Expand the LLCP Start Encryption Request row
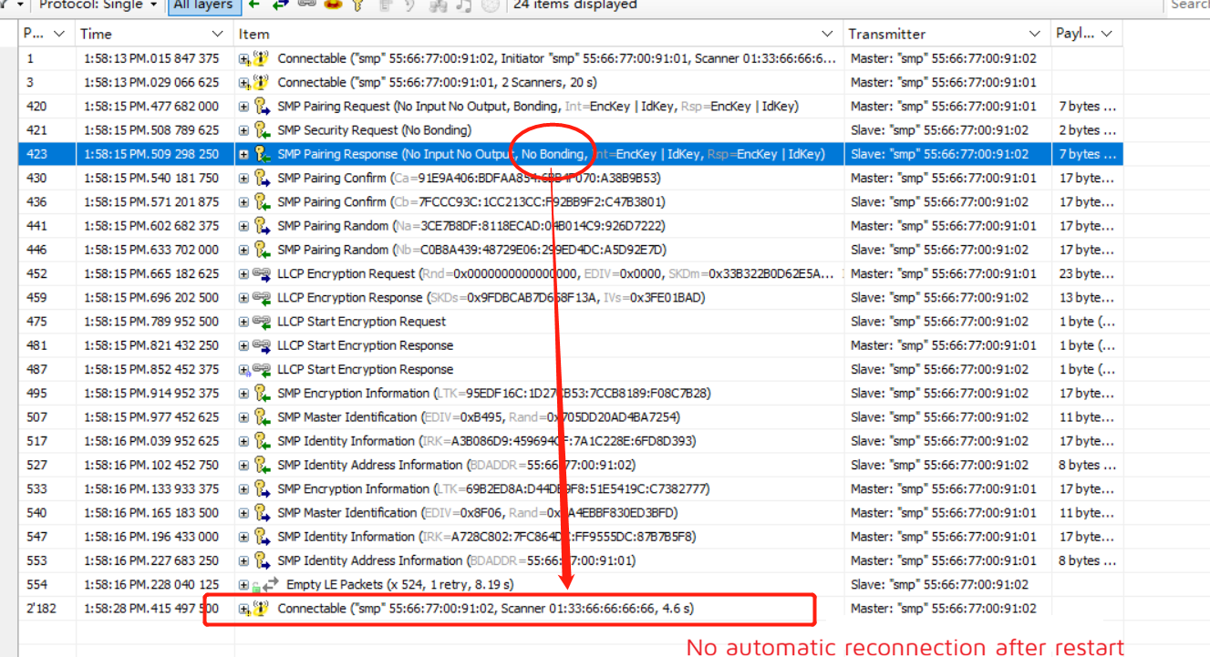 (x=243, y=322)
